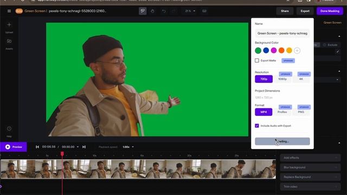Click the Upload plus icon in sidebar
347x195 pixels.
pos(9,24)
